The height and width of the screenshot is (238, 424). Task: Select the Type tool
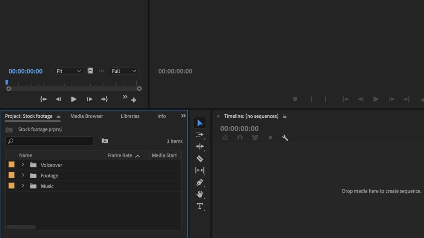click(x=200, y=206)
